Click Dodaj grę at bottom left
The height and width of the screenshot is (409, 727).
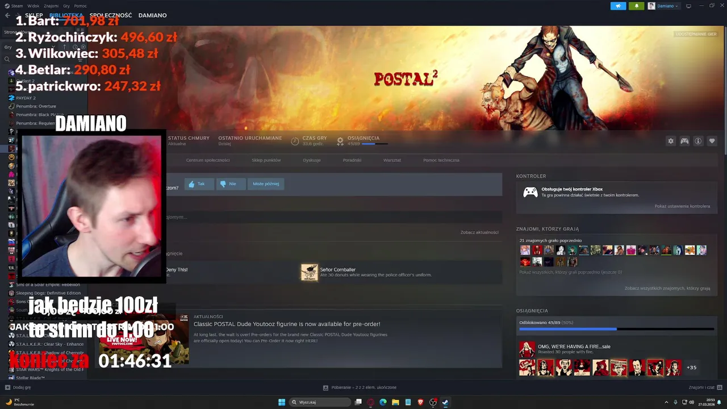tap(22, 387)
